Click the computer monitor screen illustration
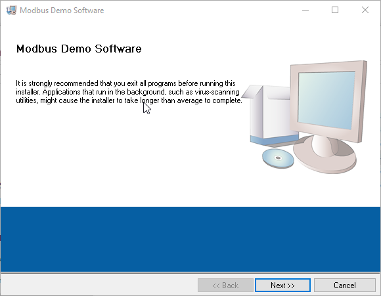The width and height of the screenshot is (381, 296). (326, 100)
